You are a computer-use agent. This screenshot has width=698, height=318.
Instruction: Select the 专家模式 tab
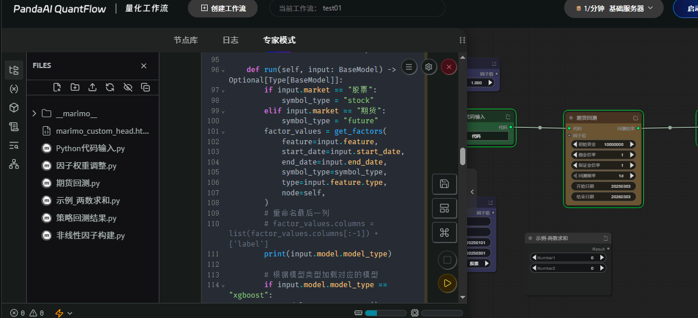(x=279, y=40)
